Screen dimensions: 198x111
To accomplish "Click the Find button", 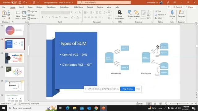I will click(158, 11).
